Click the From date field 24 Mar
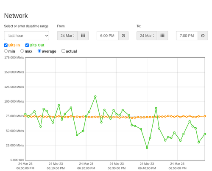 67,36
